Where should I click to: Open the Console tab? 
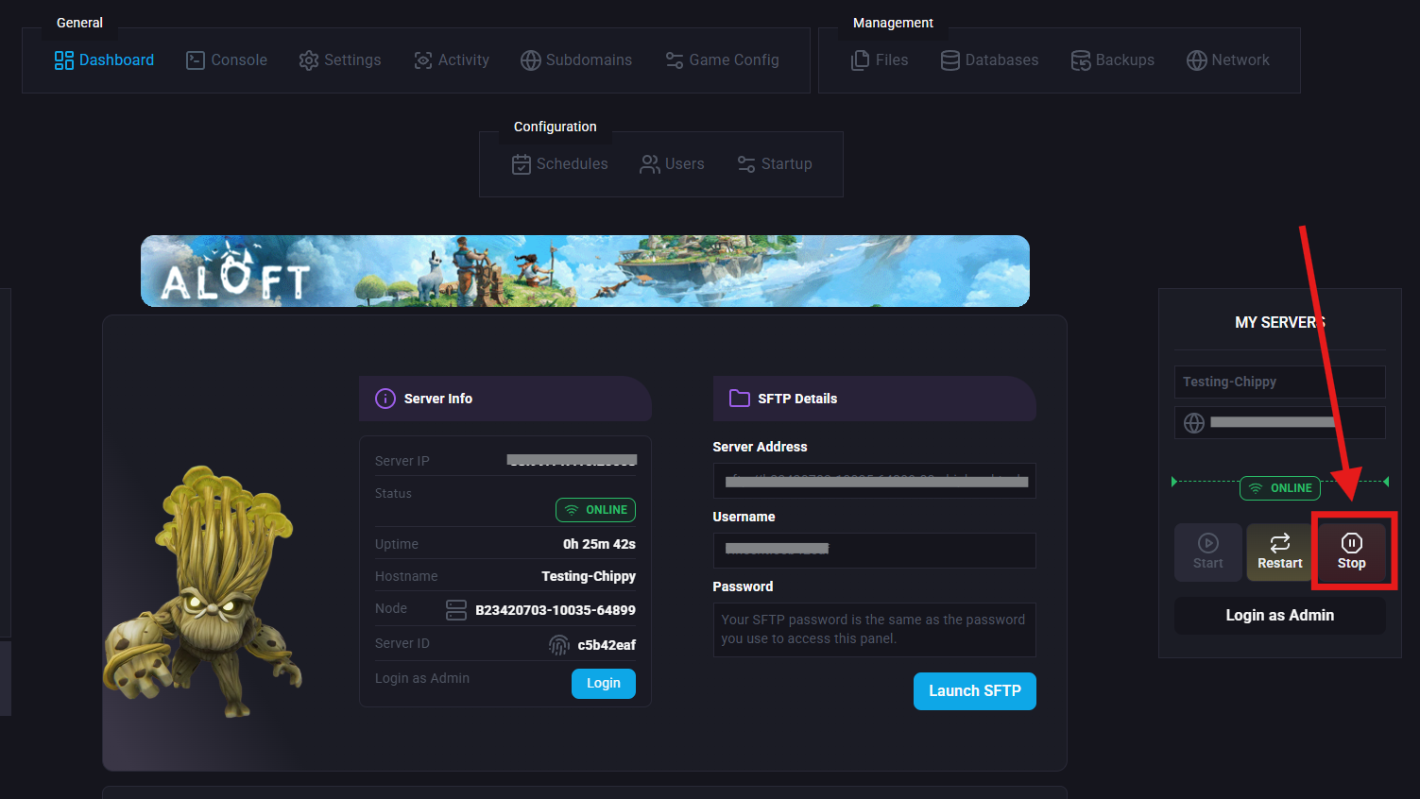[x=227, y=60]
